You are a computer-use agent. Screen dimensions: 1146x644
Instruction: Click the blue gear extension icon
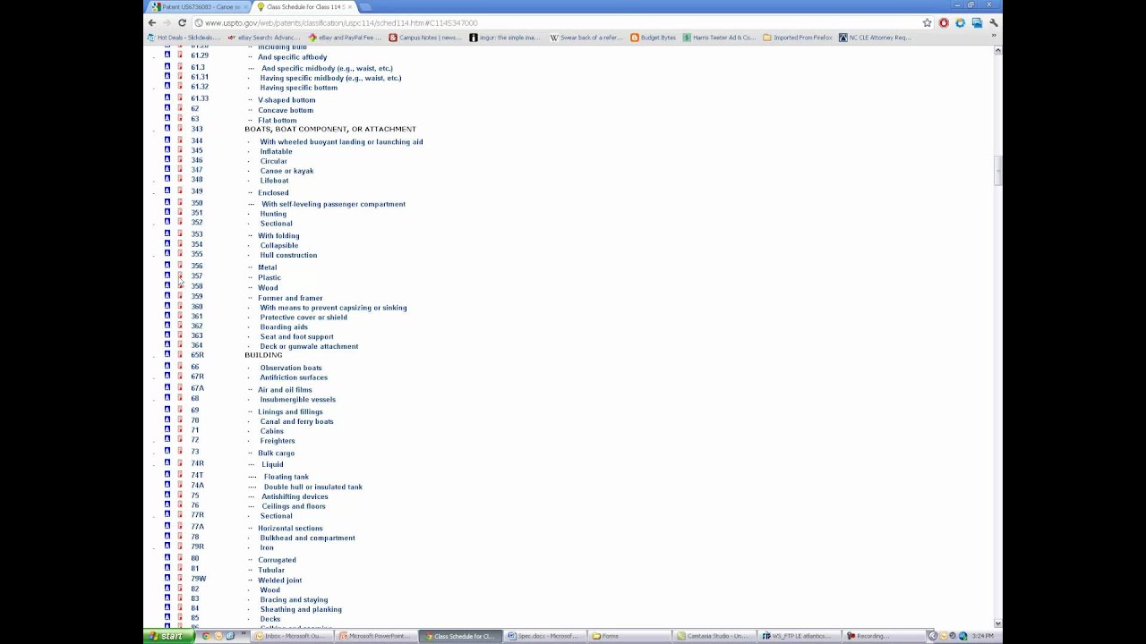coord(960,22)
